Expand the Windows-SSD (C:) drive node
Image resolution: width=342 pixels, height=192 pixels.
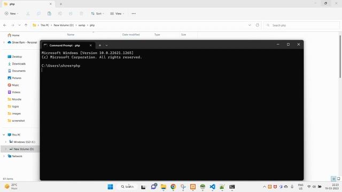pos(6,142)
